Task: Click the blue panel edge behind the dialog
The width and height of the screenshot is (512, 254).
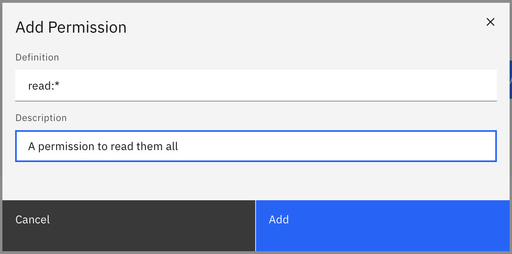Action: point(510,80)
